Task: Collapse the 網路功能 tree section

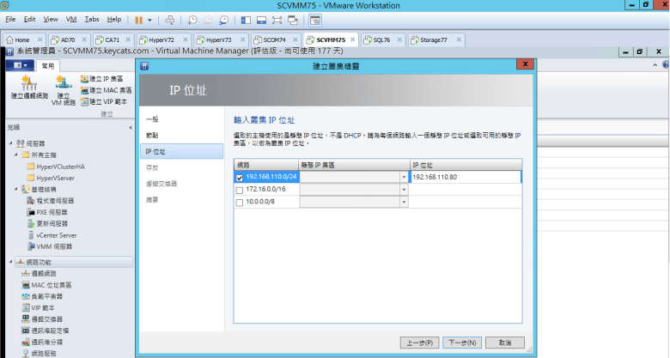Action: pyautogui.click(x=10, y=262)
